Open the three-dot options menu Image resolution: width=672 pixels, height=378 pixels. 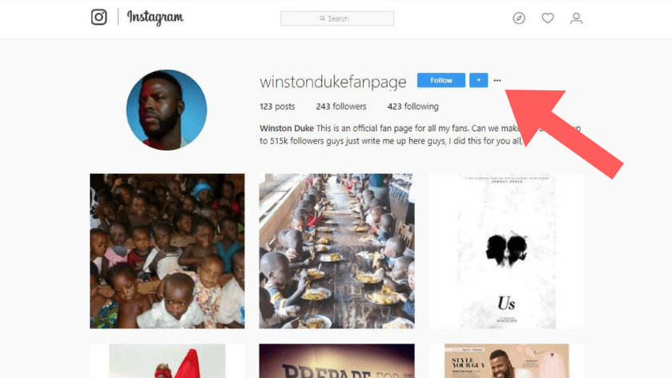497,80
